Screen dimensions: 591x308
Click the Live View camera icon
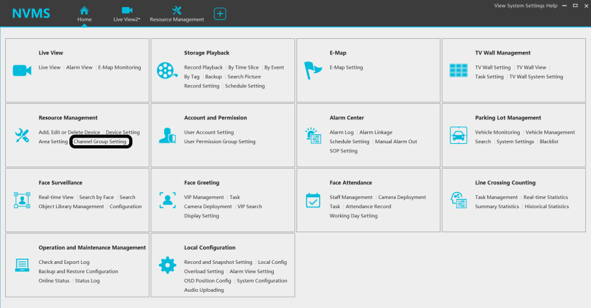pyautogui.click(x=22, y=71)
